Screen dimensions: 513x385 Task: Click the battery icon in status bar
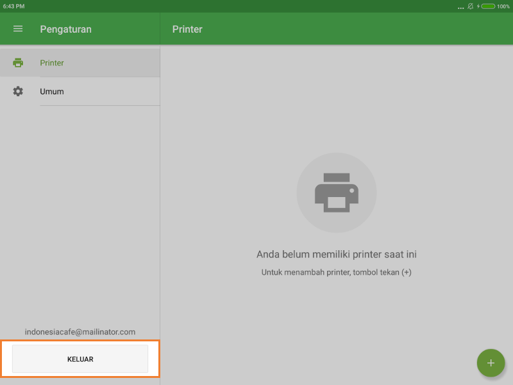[488, 6]
